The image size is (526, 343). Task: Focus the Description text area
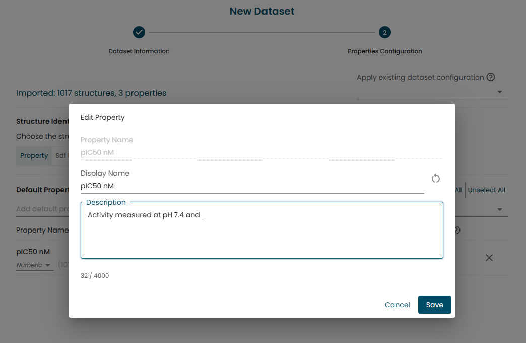262,231
